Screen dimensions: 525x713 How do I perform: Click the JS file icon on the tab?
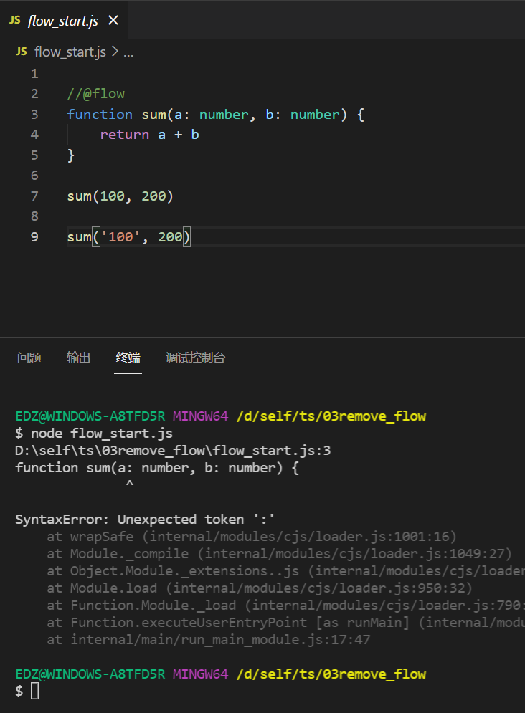15,21
